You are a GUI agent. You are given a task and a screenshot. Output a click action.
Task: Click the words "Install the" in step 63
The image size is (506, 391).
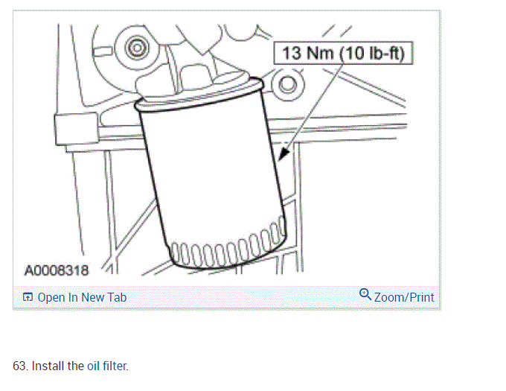58,366
